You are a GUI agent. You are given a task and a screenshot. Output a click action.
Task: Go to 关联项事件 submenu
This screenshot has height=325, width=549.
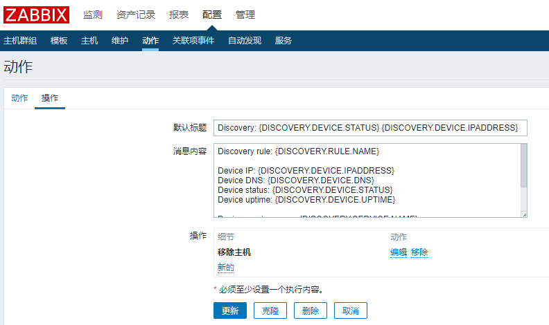[x=193, y=41]
